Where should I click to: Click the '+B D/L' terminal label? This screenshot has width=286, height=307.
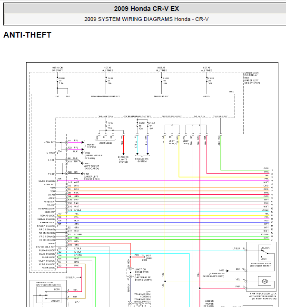coord(207,96)
